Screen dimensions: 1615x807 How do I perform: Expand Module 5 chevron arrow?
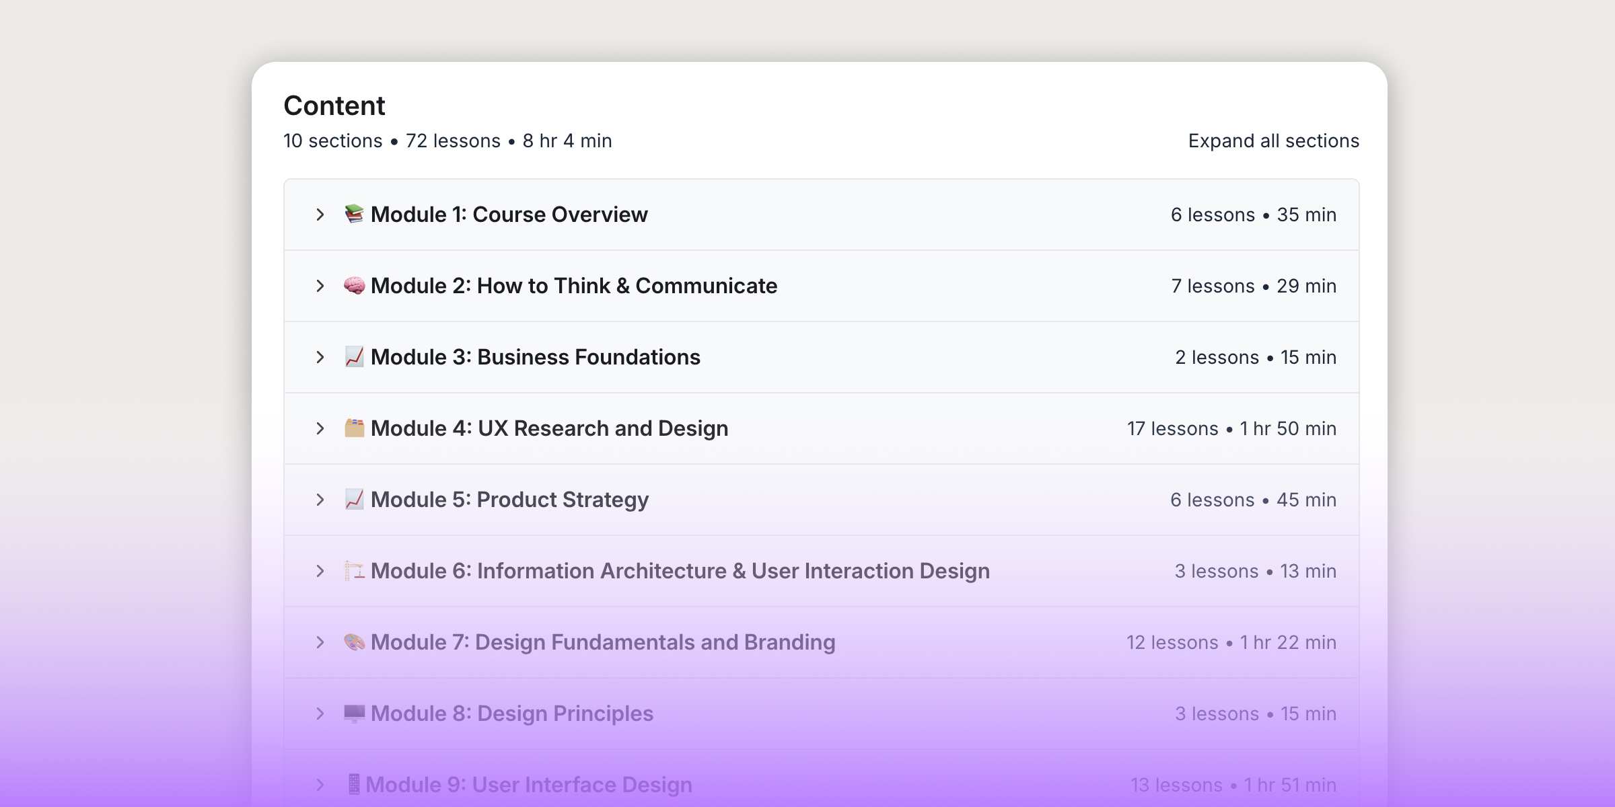coord(320,500)
